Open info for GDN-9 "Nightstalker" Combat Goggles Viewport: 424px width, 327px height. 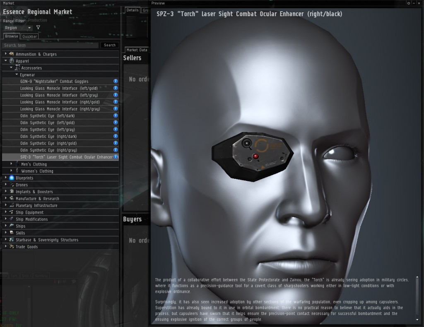(x=116, y=81)
